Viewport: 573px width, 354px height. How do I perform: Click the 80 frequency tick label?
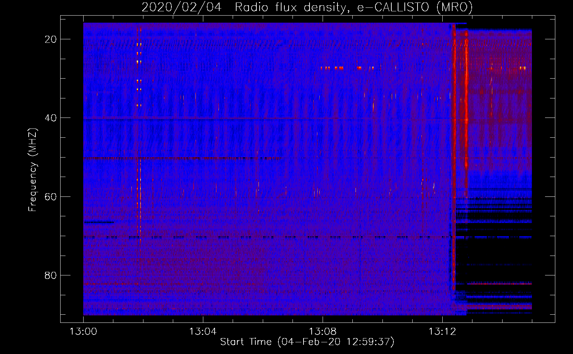point(51,275)
